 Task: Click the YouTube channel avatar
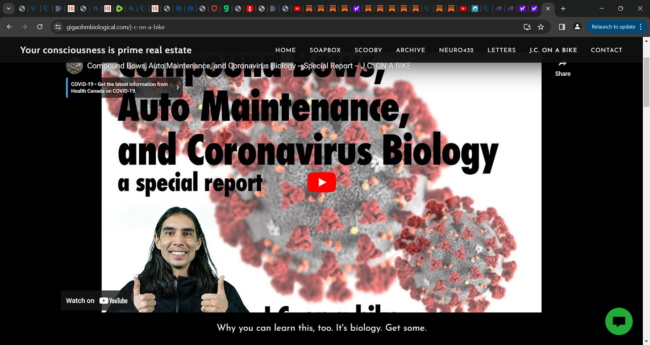click(x=75, y=66)
